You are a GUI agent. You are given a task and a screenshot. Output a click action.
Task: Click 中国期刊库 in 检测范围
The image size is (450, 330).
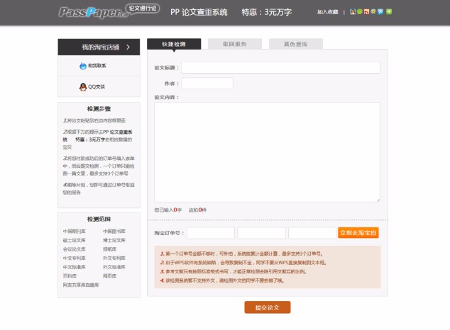[x=75, y=232]
